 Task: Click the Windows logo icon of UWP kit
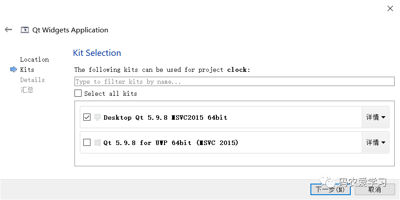pyautogui.click(x=97, y=143)
